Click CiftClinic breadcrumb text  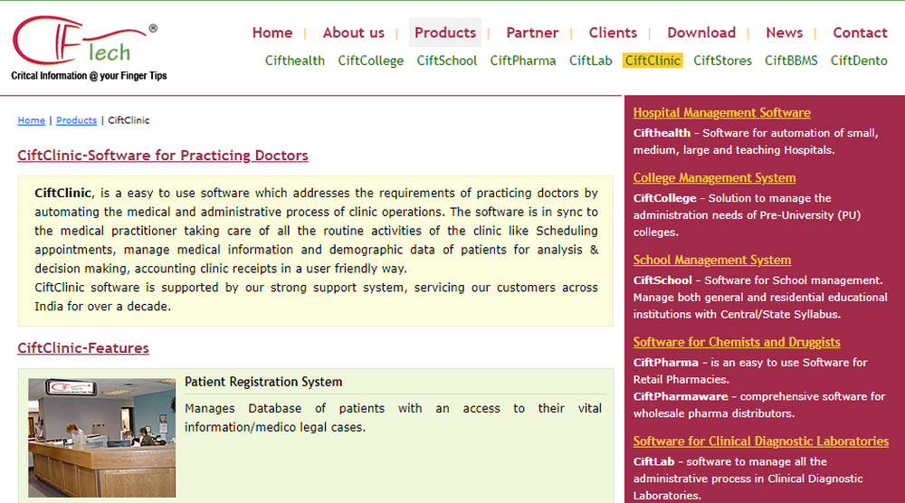[129, 120]
